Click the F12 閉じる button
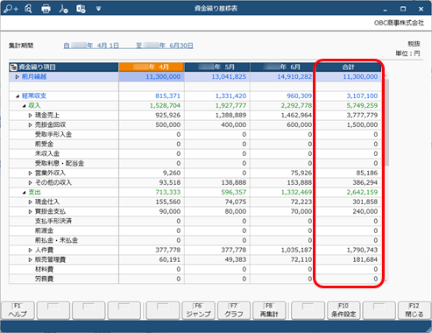432x333 pixels. coord(414,310)
